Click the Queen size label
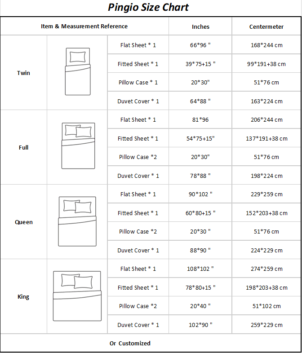This screenshot has width=302, height=353. pos(24,222)
